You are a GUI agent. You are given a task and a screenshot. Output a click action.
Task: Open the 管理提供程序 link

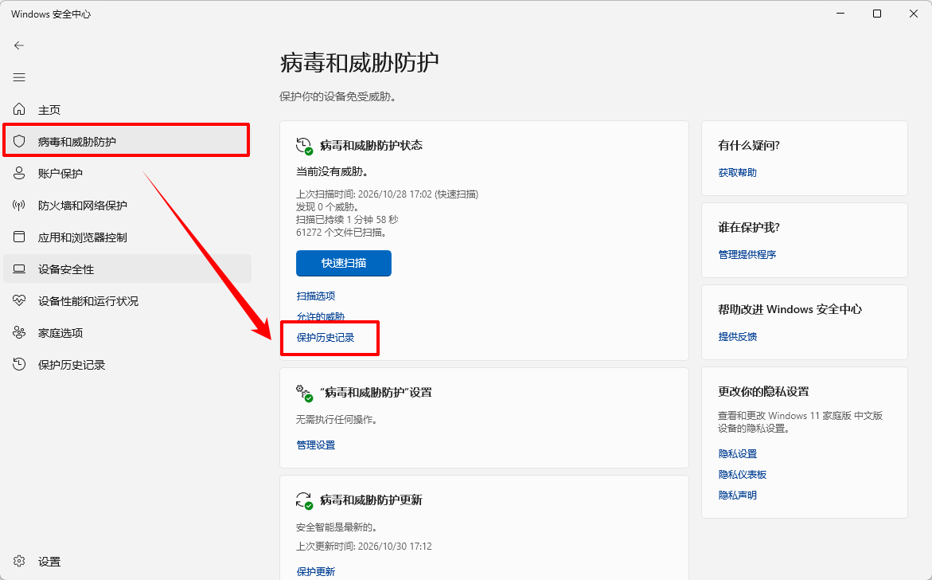point(747,255)
